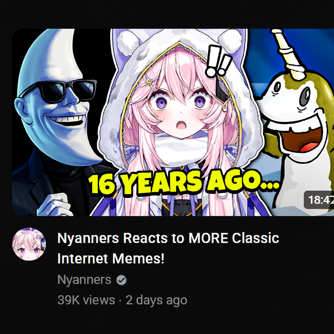This screenshot has width=334, height=334.
Task: Click the 'Internet Memes!' title line
Action: [x=111, y=258]
